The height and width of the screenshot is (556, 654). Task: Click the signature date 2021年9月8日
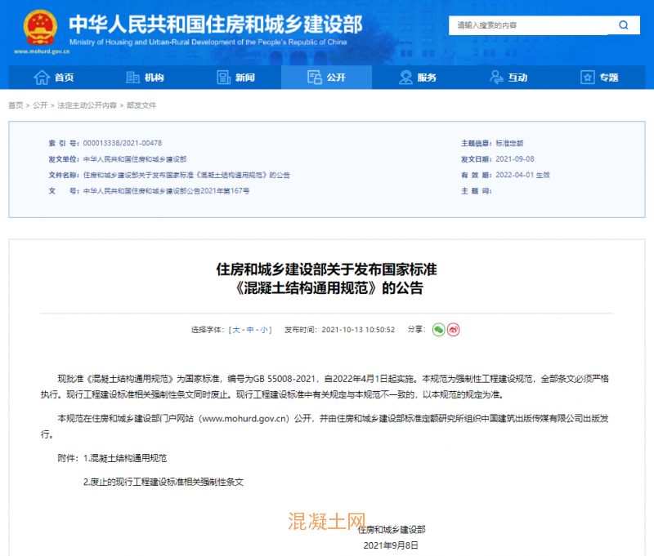point(391,545)
